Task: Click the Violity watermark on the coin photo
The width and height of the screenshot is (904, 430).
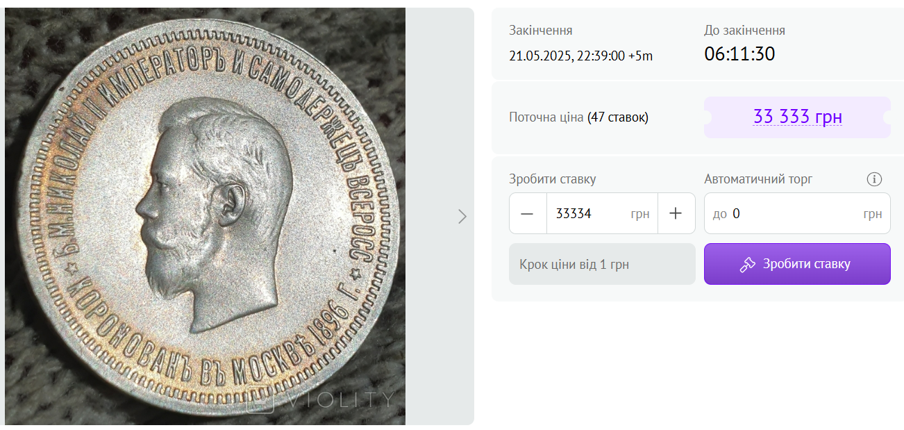Action: click(320, 399)
